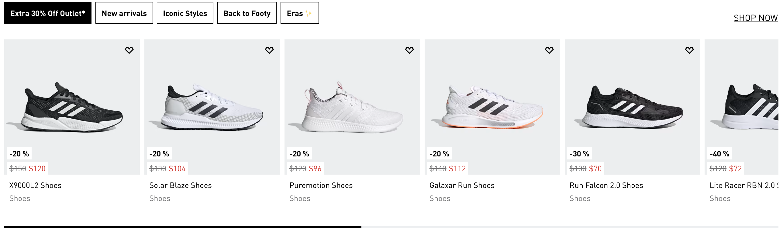This screenshot has width=783, height=231.
Task: Open Solar Blaze Shoes product title
Action: pos(181,186)
